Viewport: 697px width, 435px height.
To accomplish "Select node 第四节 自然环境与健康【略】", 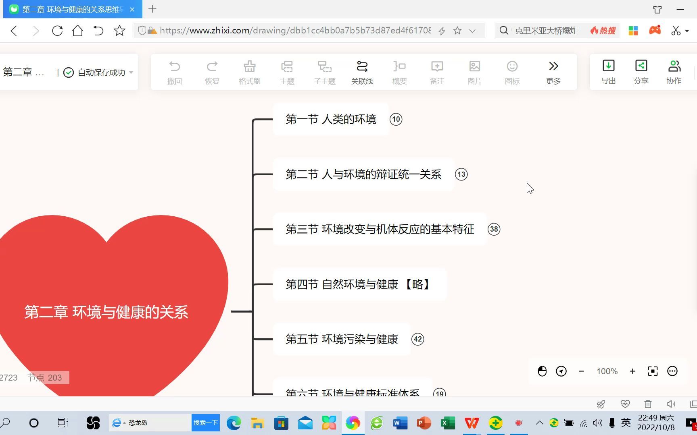I will tap(360, 284).
